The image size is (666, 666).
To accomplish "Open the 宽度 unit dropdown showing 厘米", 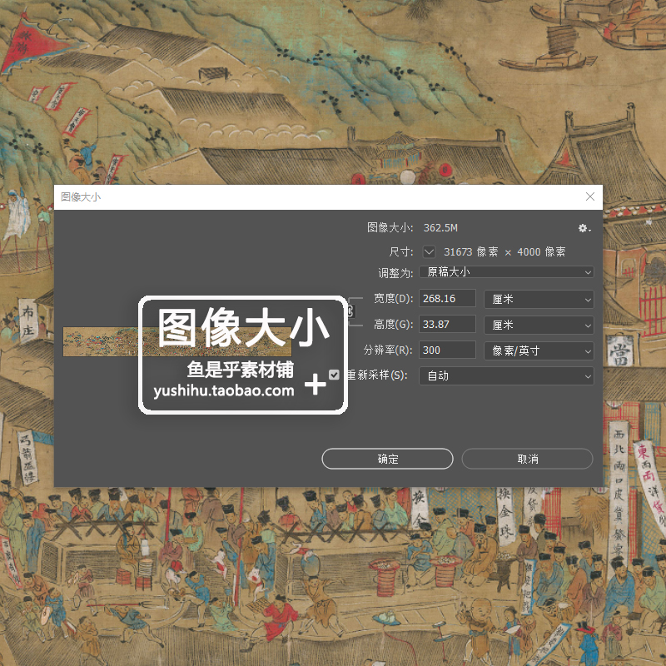I will (539, 299).
